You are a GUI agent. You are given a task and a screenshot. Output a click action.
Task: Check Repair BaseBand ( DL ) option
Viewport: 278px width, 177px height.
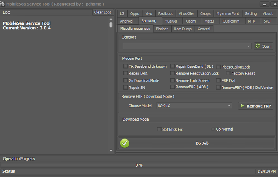point(172,66)
